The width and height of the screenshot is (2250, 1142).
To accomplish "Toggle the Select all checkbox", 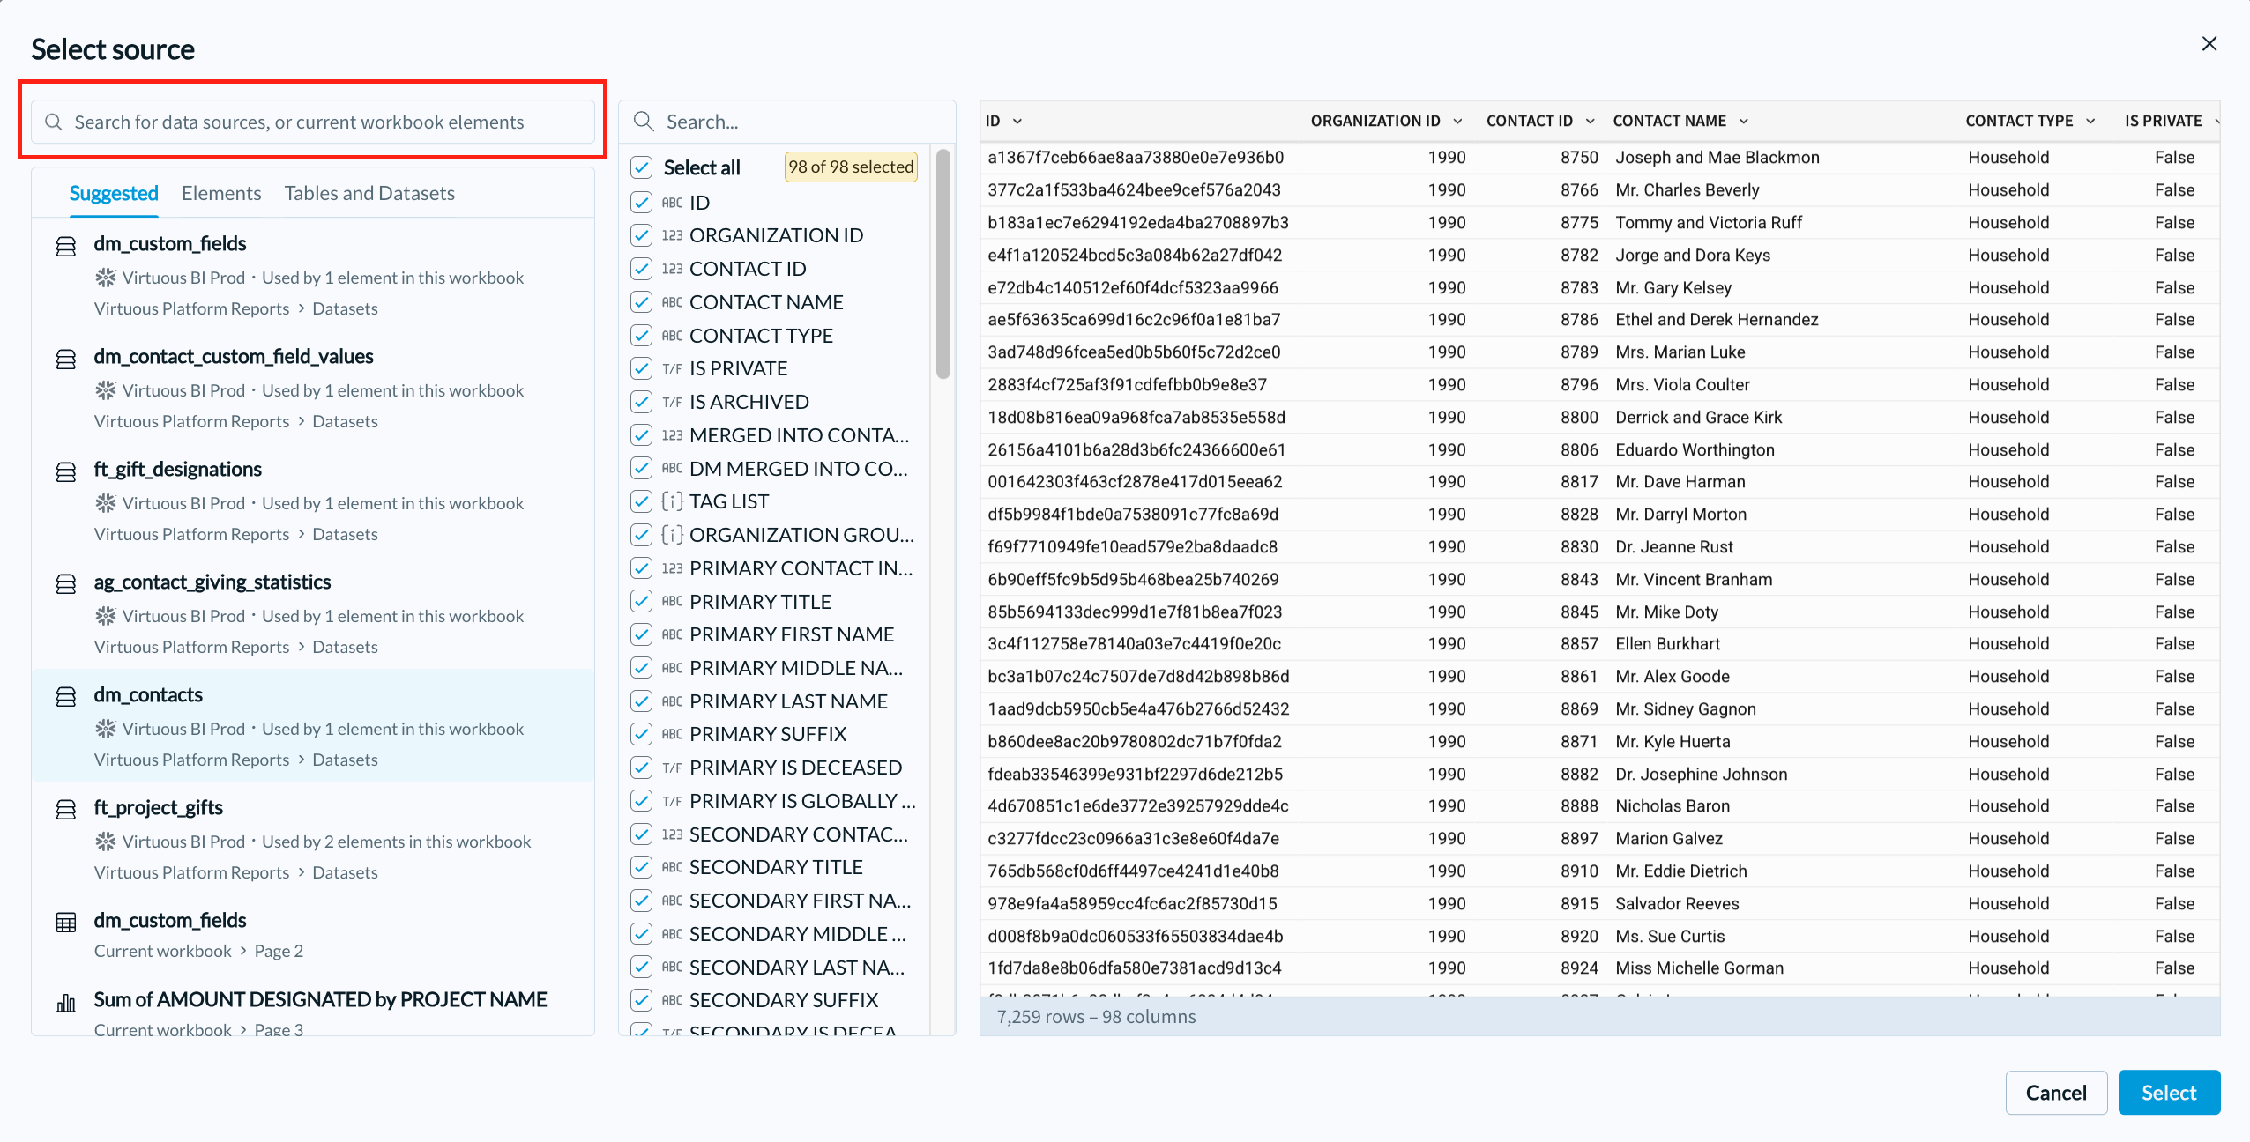I will [641, 167].
